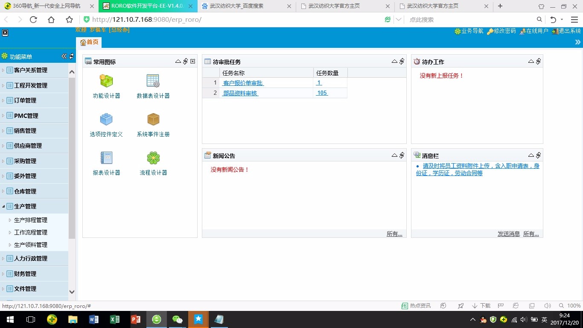This screenshot has height=328, width=583.
Task: Click the sidebar scroll down arrow
Action: (72, 292)
